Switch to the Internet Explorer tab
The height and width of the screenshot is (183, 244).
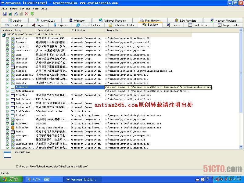pyautogui.click(x=88, y=25)
